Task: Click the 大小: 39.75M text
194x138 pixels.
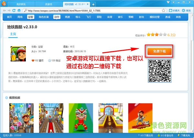Action: click(x=38, y=51)
